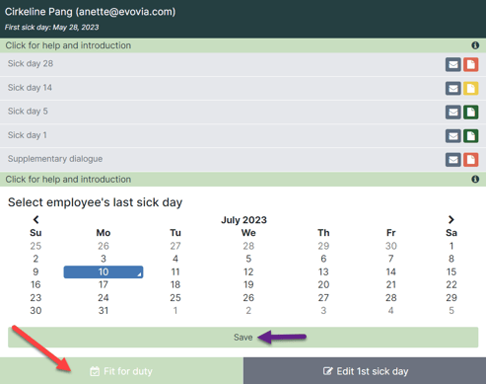
Task: Select July 30 in the calendar
Action: 35,311
